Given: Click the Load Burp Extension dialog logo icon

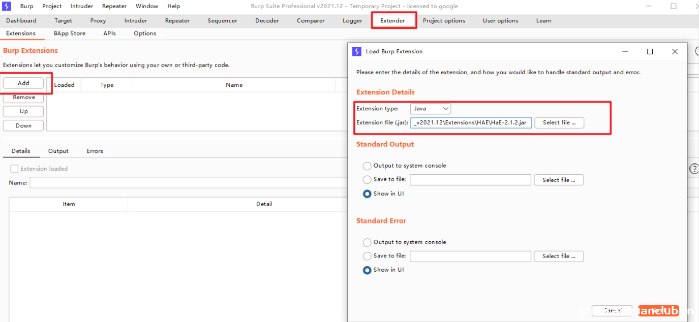Looking at the screenshot, I should (357, 51).
